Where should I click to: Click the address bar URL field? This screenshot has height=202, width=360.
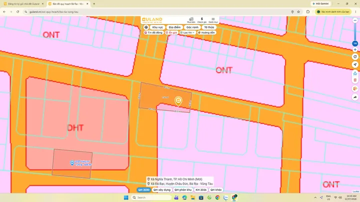158,11
